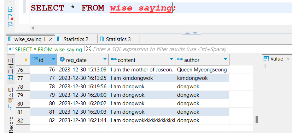Screen dimensions: 292x133
Task: Select row header 78
Action: pos(23,87)
